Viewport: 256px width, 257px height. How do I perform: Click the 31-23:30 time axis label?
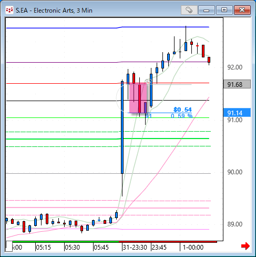(x=135, y=248)
